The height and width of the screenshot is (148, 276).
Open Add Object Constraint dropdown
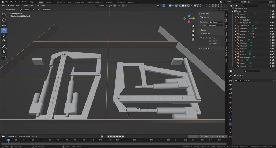[254, 80]
